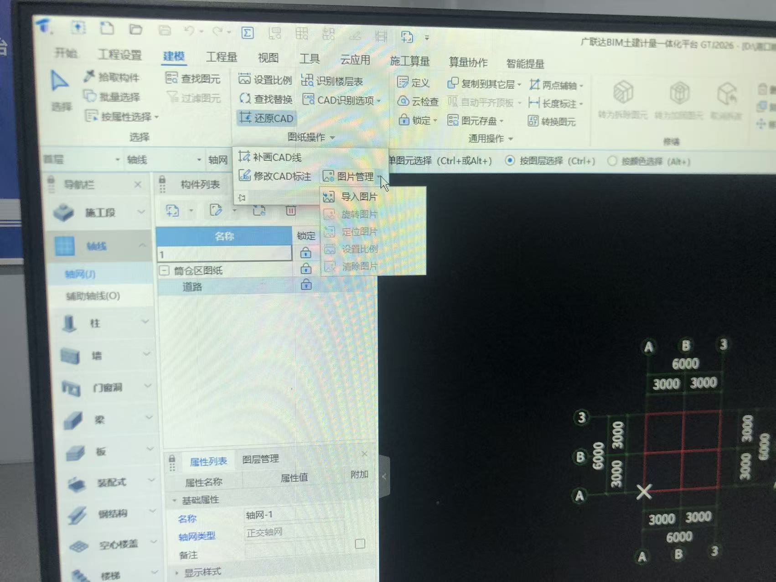The height and width of the screenshot is (582, 776).
Task: Click the new component icon in 构件列表
Action: click(x=172, y=210)
